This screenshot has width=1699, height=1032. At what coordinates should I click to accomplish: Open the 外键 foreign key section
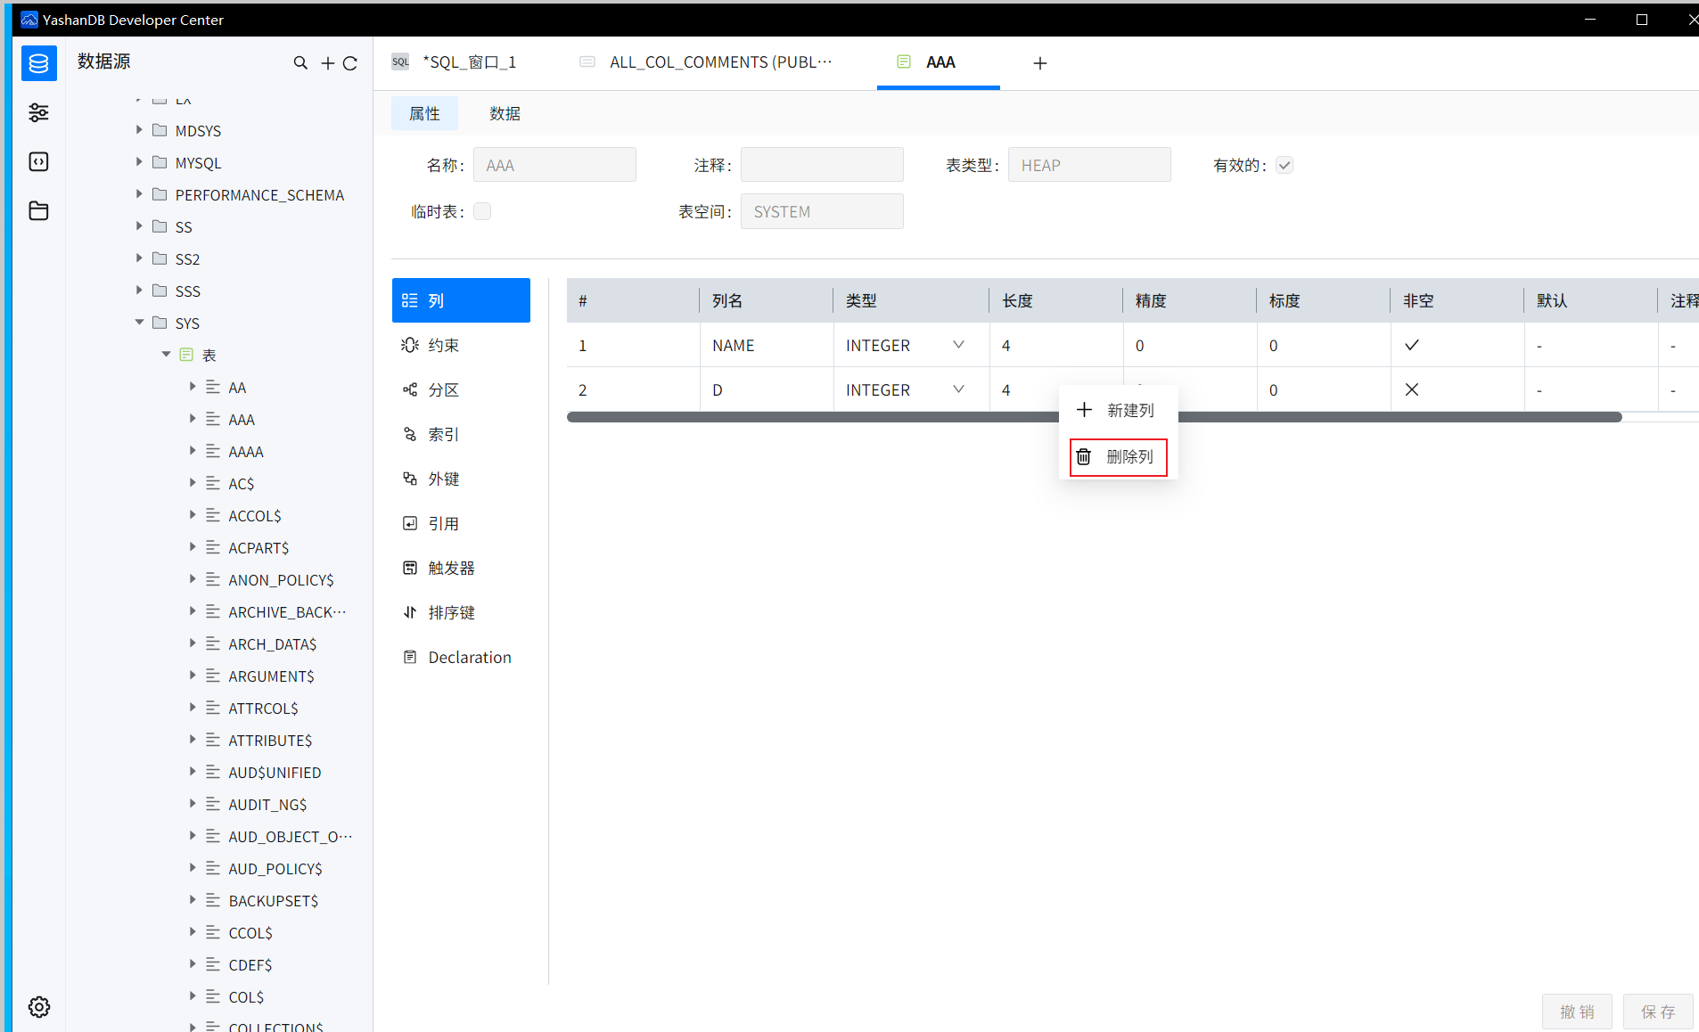click(x=461, y=479)
